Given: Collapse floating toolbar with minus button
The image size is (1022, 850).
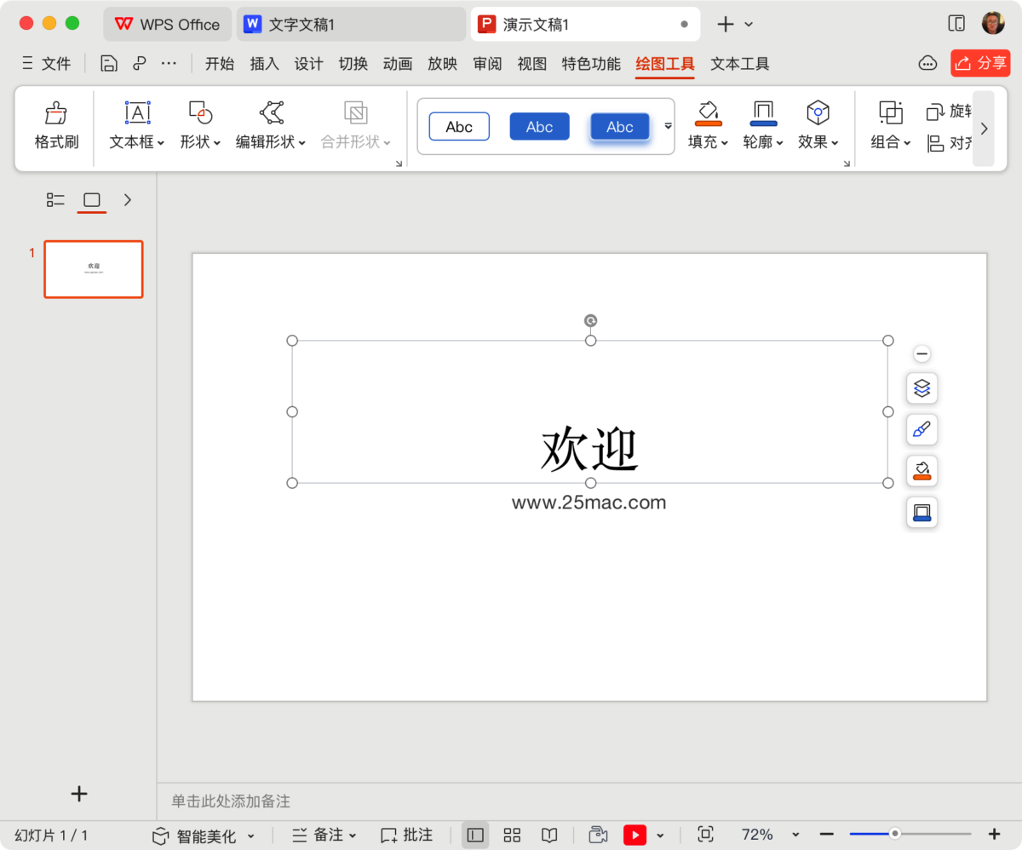Looking at the screenshot, I should 922,354.
